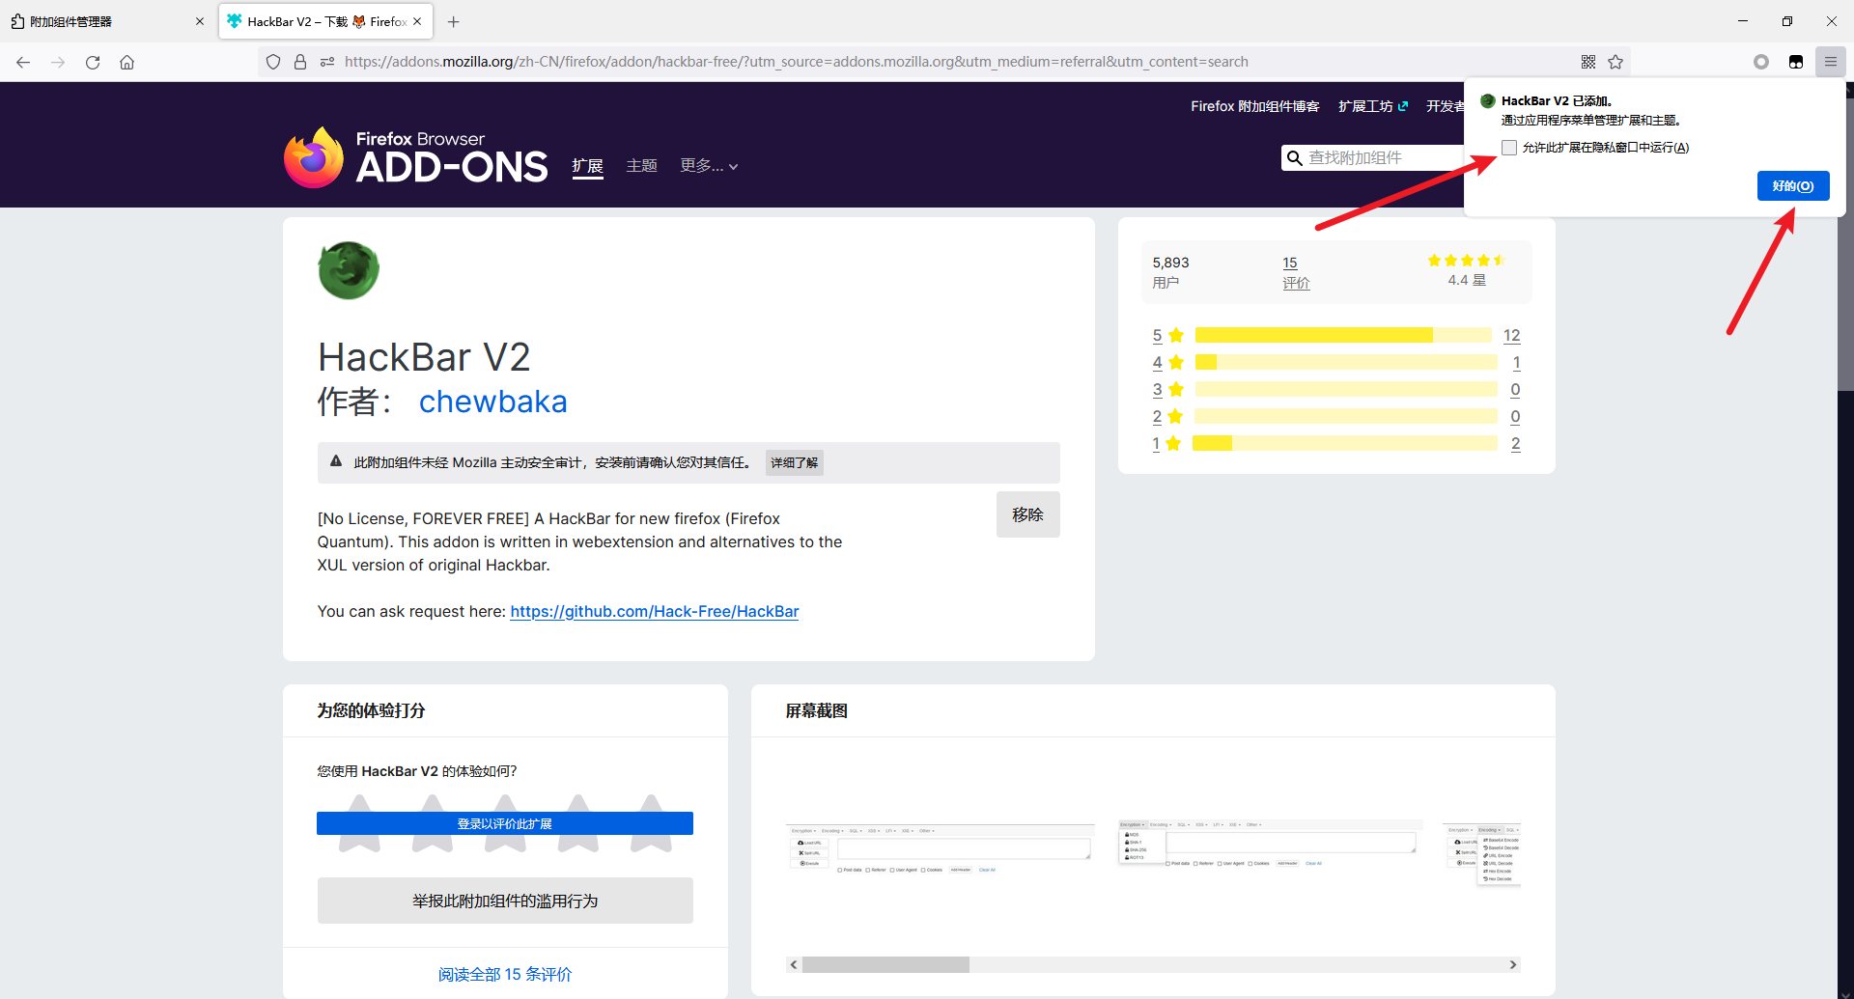Visit author chewbaka's profile

coord(492,402)
